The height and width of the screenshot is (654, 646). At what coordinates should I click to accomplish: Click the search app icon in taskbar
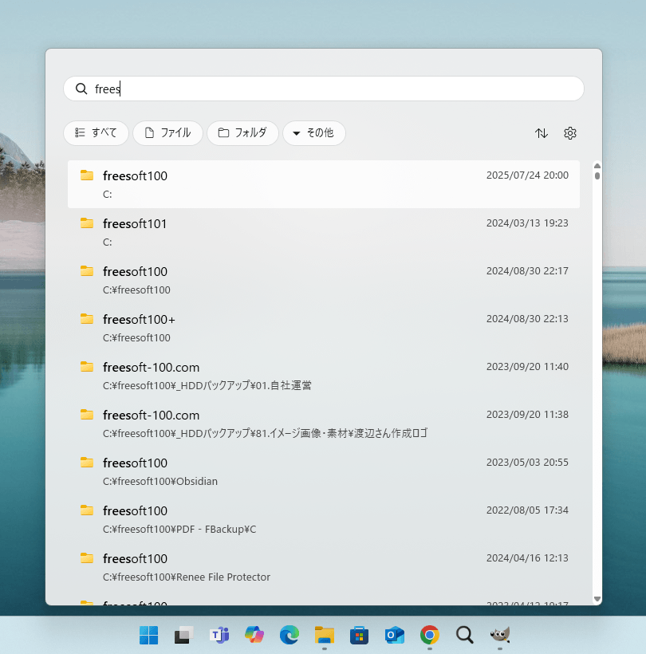[465, 635]
